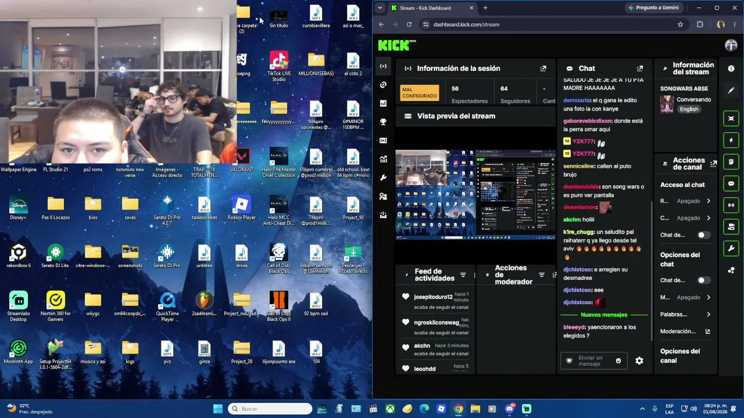The height and width of the screenshot is (418, 744).
Task: Open the profile avatar in Kick header
Action: 731,45
